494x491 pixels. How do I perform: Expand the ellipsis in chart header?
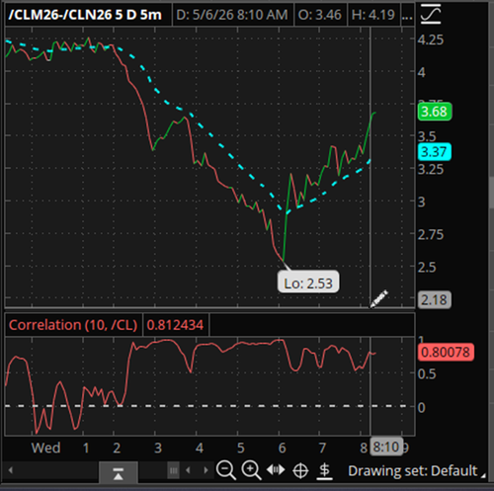pos(407,15)
